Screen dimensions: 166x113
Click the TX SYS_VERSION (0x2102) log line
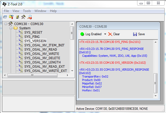113,63
